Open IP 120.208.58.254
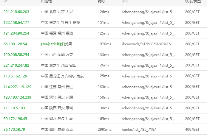The height and width of the screenshot is (137, 207). (16, 55)
